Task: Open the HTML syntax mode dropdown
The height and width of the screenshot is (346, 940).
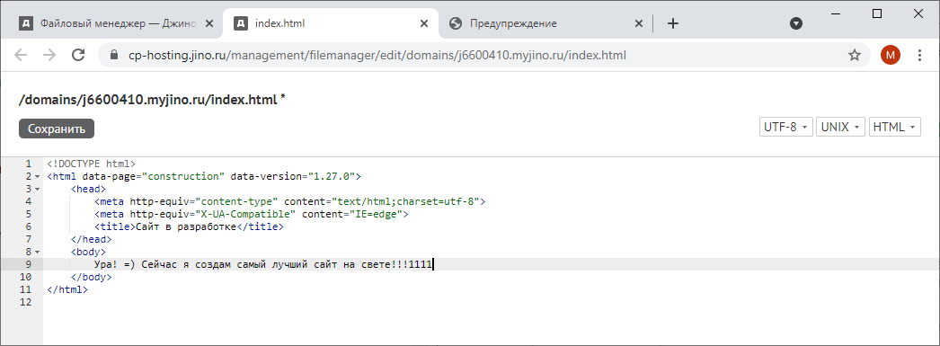Action: [x=894, y=127]
